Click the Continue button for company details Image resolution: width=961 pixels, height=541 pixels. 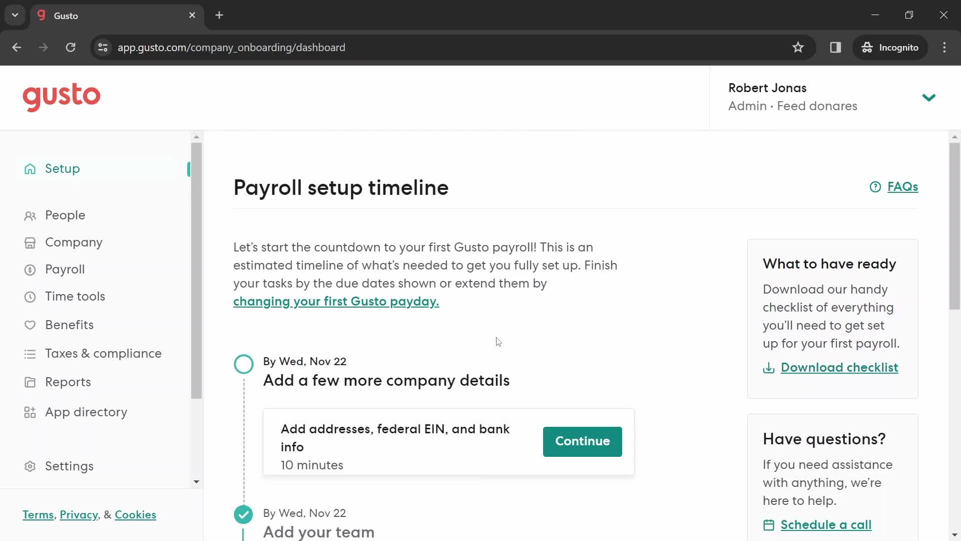point(583,441)
